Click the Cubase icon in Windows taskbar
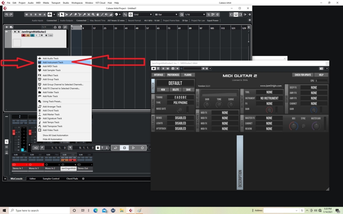This screenshot has width=343, height=214. [131, 210]
